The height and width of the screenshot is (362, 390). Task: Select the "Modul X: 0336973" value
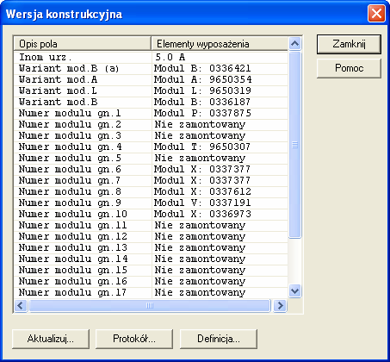220,214
